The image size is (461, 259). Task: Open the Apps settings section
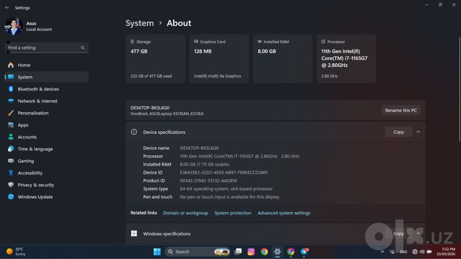[47, 125]
